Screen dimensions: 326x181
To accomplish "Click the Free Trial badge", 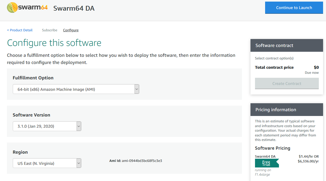I will tap(266, 163).
